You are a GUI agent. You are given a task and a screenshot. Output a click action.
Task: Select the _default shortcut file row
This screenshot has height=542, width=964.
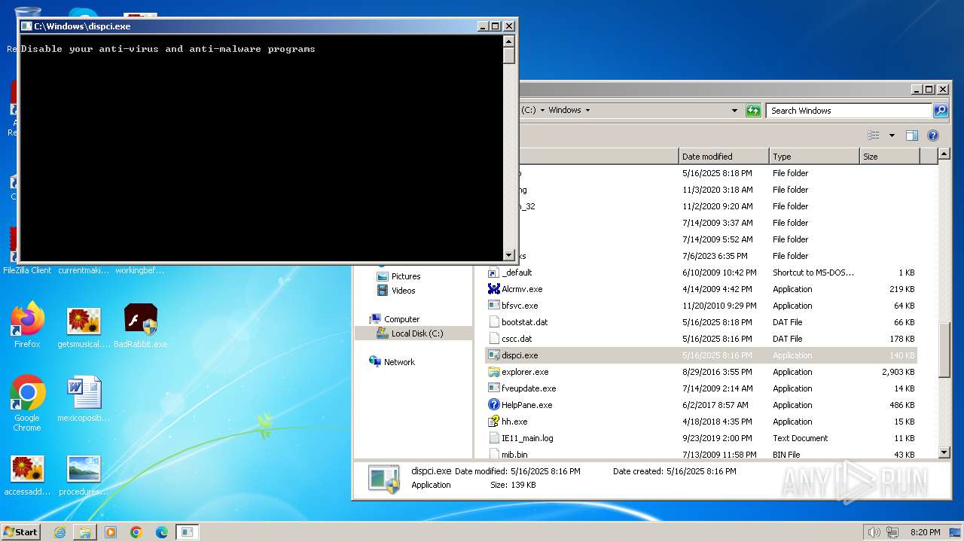click(701, 273)
